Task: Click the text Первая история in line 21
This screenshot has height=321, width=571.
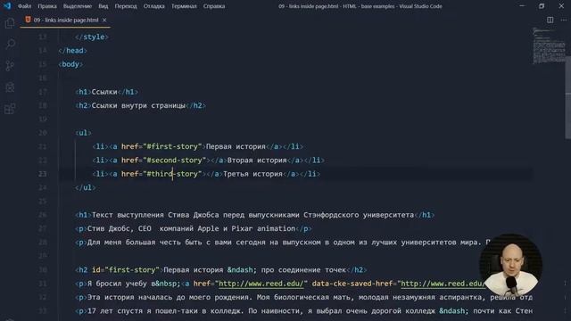Action: [x=236, y=146]
